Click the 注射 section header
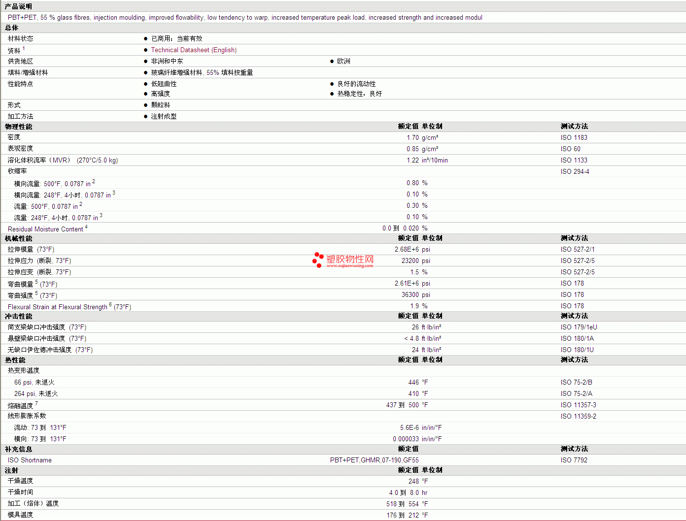This screenshot has height=521, width=686. tap(12, 470)
